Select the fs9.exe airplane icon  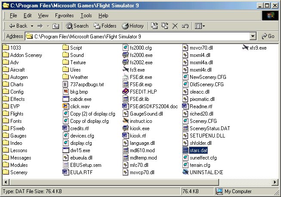tap(126, 70)
